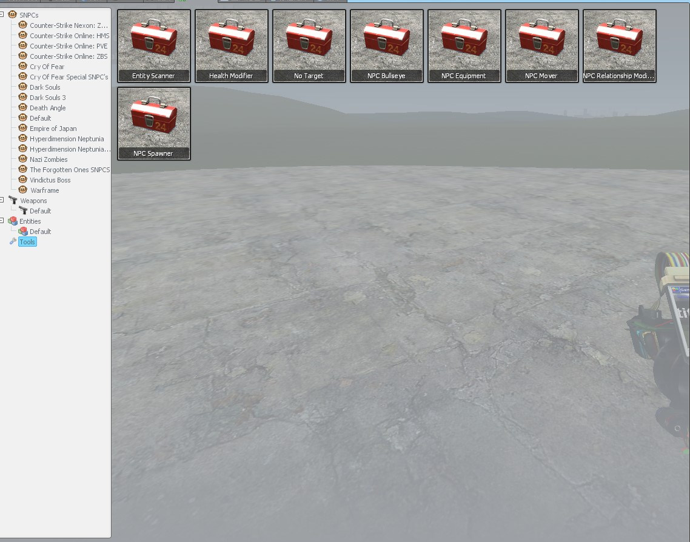The width and height of the screenshot is (690, 542).
Task: Open Default under the Entities node
Action: (x=40, y=232)
